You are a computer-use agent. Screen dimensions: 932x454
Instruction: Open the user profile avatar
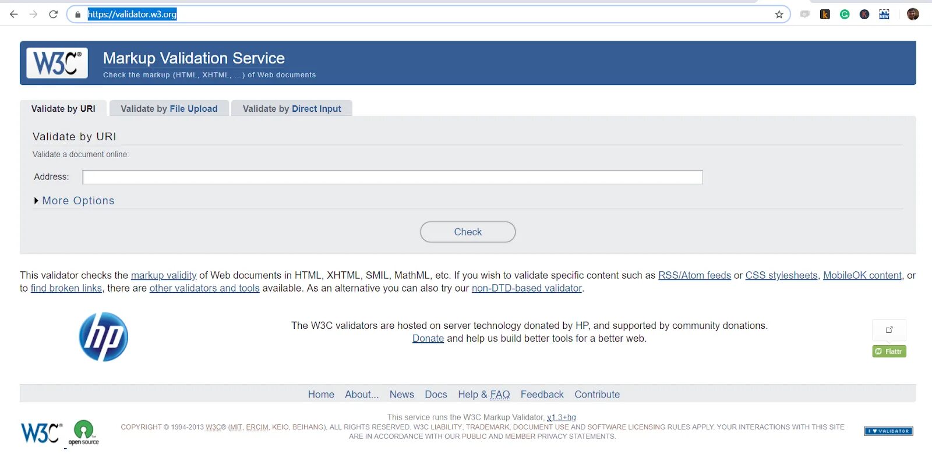[x=913, y=14]
